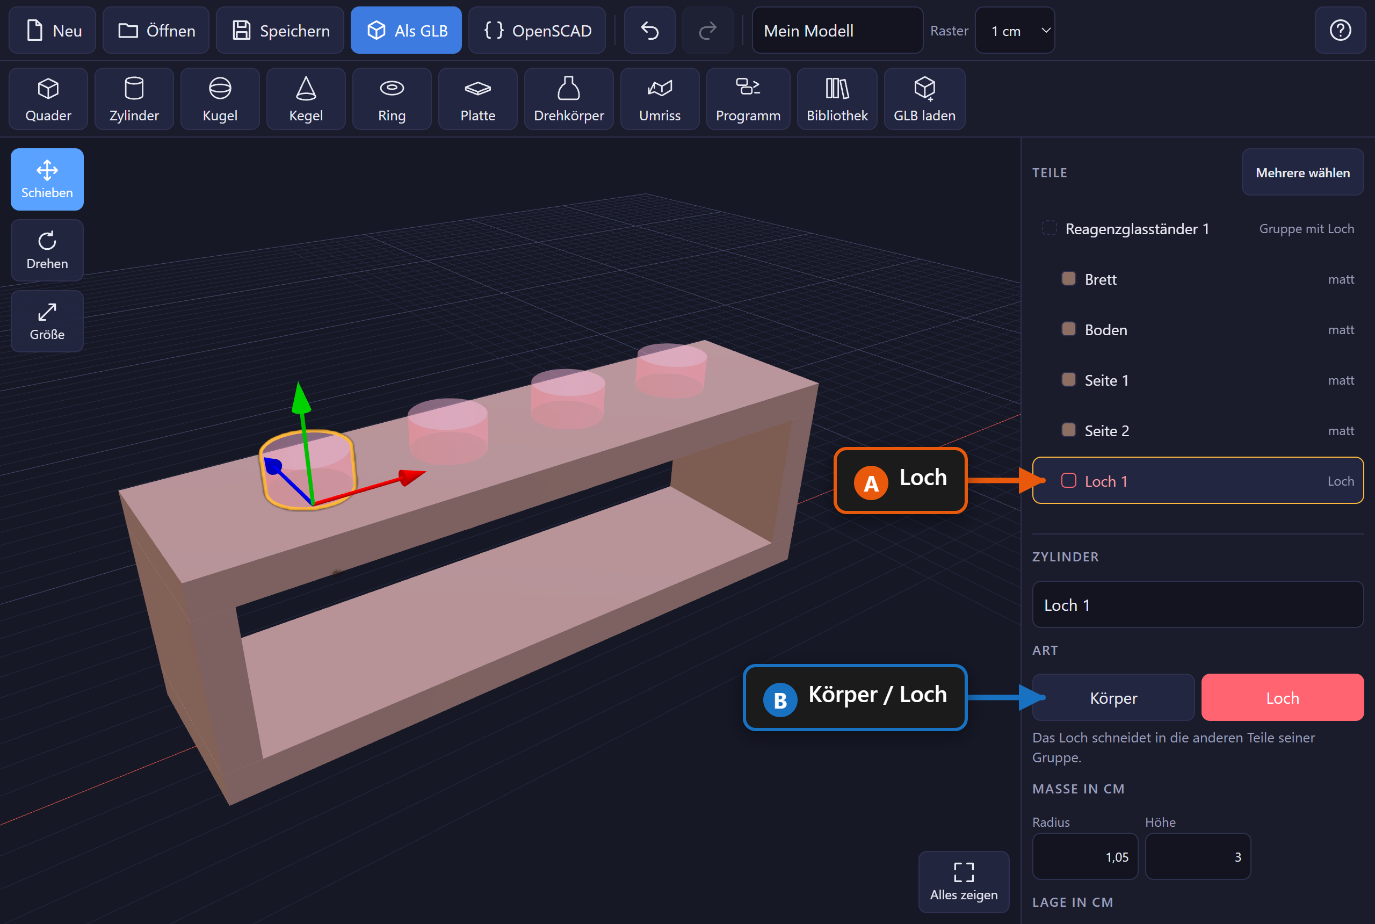Click Alles zeigen to fit view
Screen dimensions: 1375x924
[x=964, y=882]
